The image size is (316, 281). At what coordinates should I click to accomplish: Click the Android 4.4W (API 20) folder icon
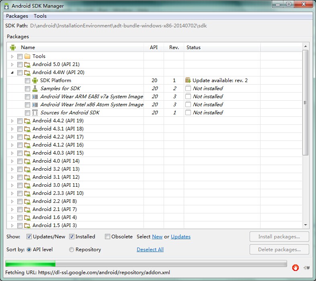(x=27, y=72)
